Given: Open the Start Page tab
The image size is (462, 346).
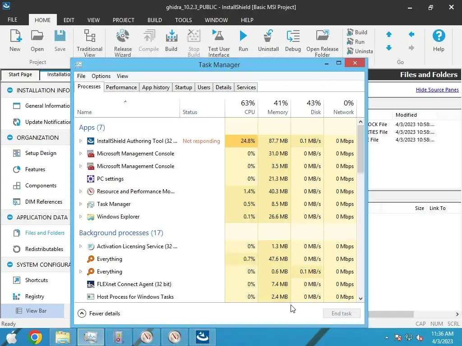Looking at the screenshot, I should pyautogui.click(x=20, y=74).
